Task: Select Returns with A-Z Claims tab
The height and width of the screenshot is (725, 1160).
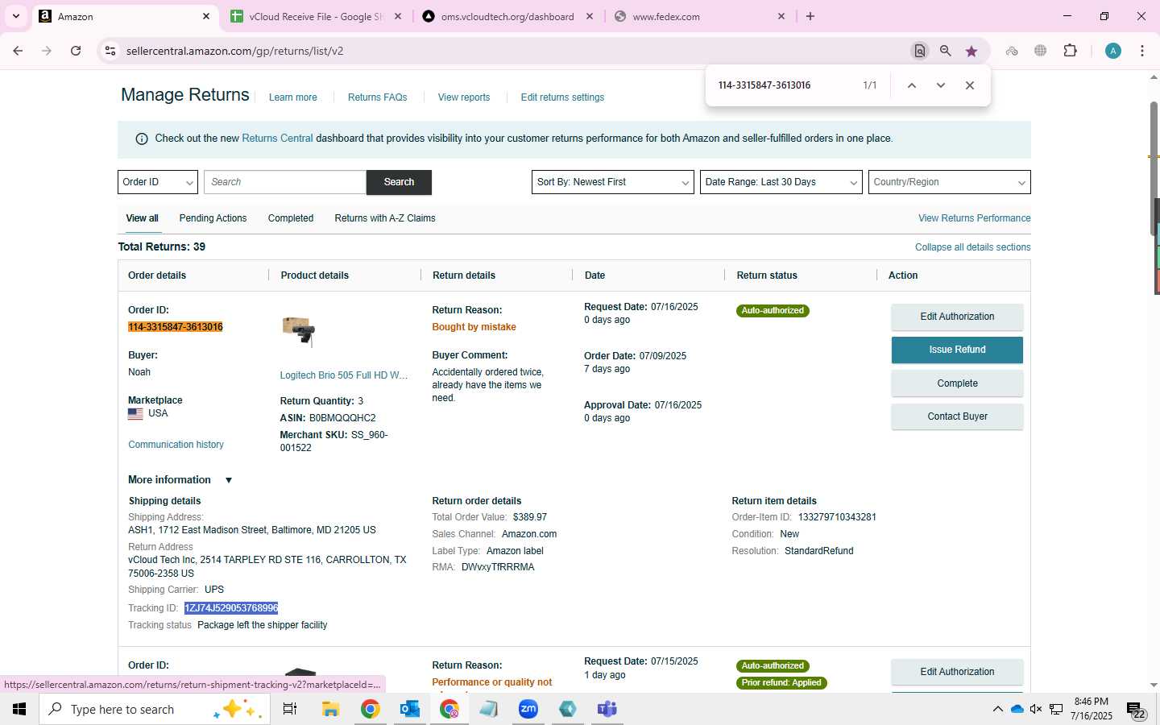Action: 385,218
